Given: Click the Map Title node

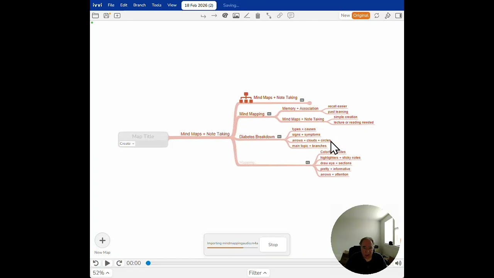Looking at the screenshot, I should pos(143,136).
